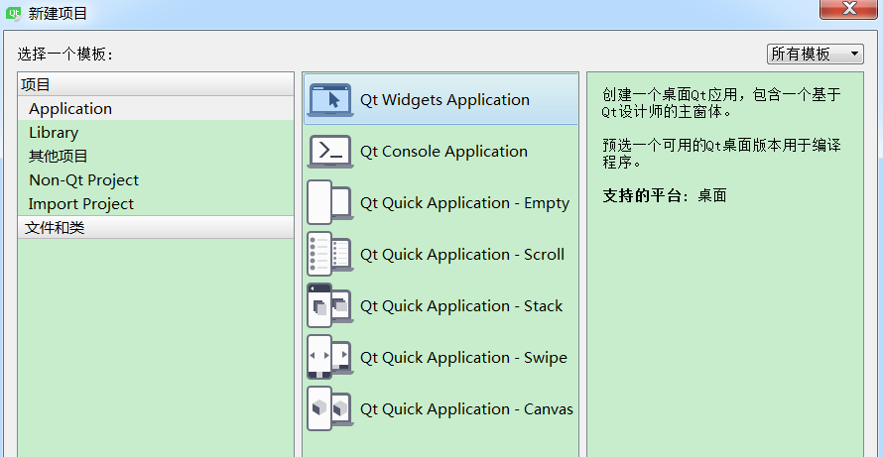Click the Qt Quick Application Scroll icon
This screenshot has height=457, width=883.
coord(330,255)
